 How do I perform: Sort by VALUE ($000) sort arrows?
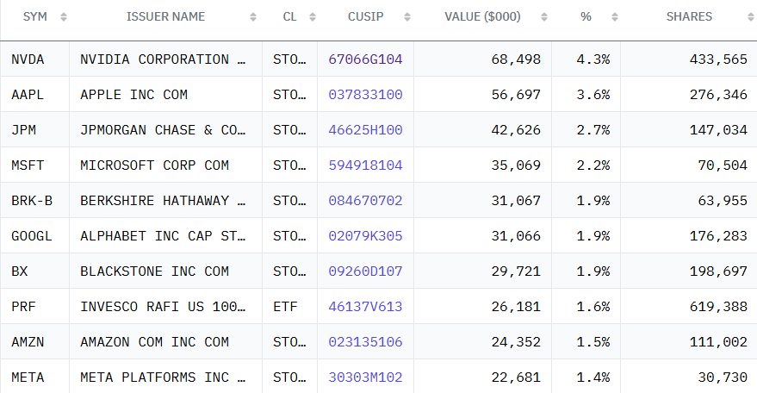[x=544, y=17]
